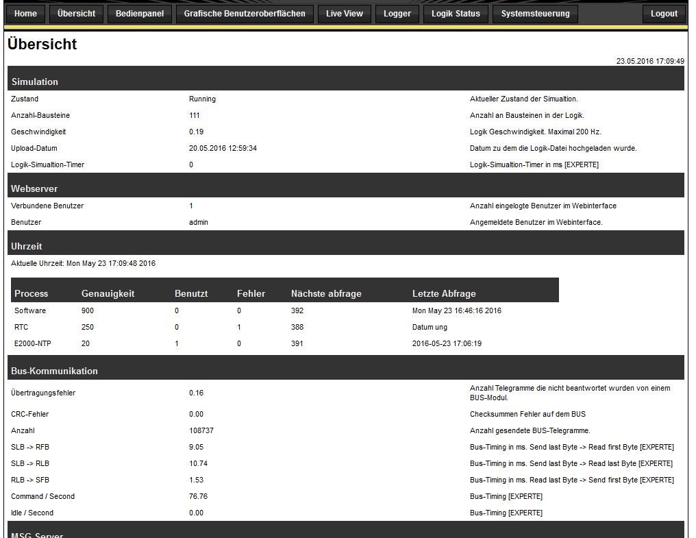Click the Uhrzeit section header
The height and width of the screenshot is (538, 696).
point(27,246)
